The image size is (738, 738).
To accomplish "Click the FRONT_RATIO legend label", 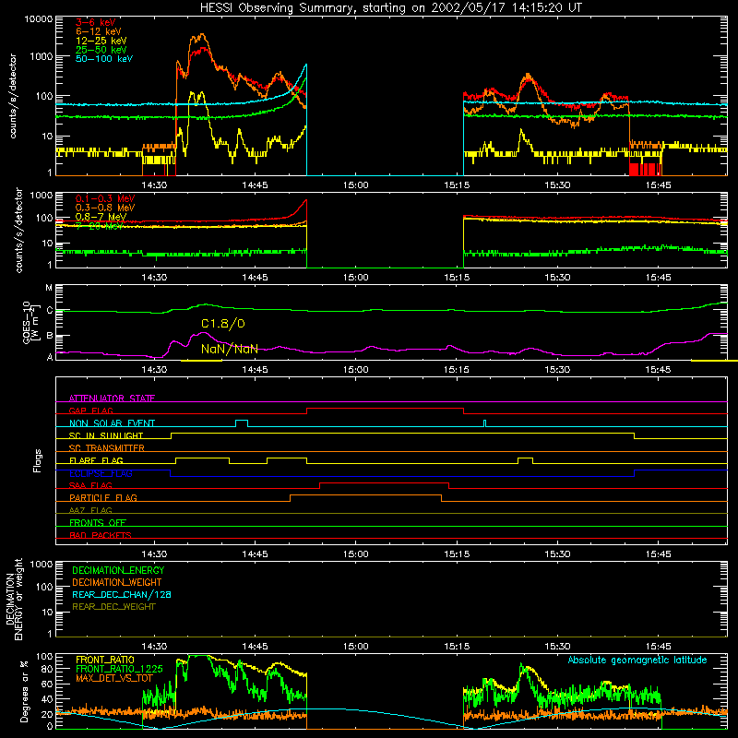I will (105, 660).
